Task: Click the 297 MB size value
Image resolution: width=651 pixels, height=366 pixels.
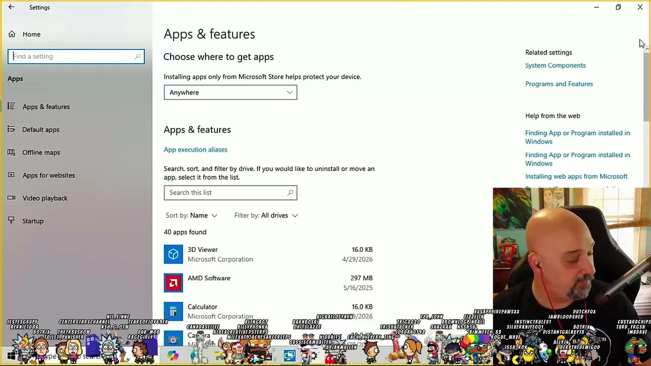Action: 361,278
